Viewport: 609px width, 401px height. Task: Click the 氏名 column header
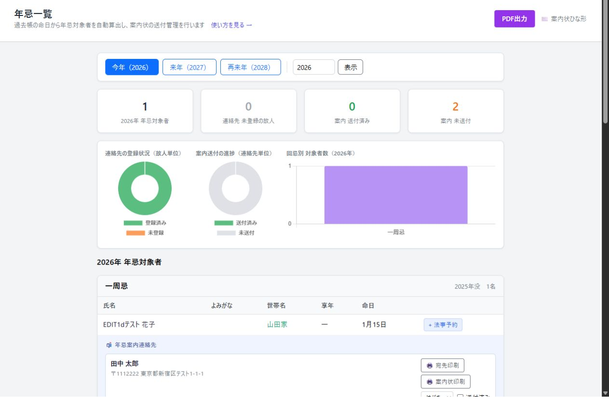(x=109, y=305)
